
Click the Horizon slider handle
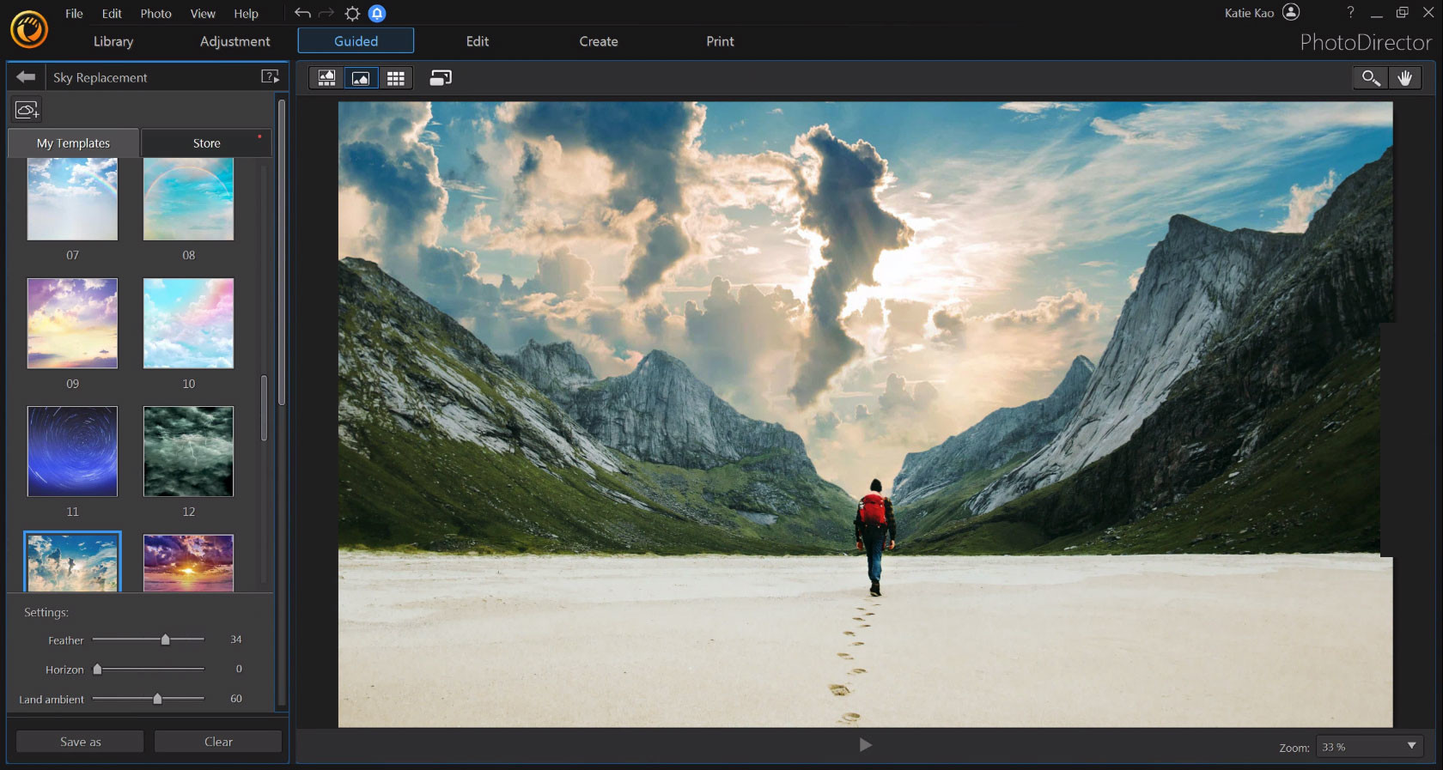point(97,669)
